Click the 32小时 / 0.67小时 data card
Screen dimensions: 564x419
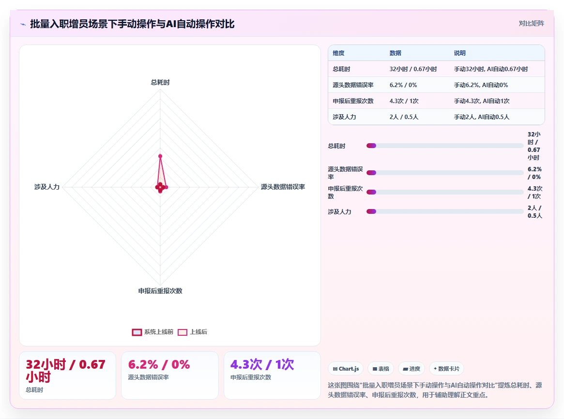click(x=68, y=375)
